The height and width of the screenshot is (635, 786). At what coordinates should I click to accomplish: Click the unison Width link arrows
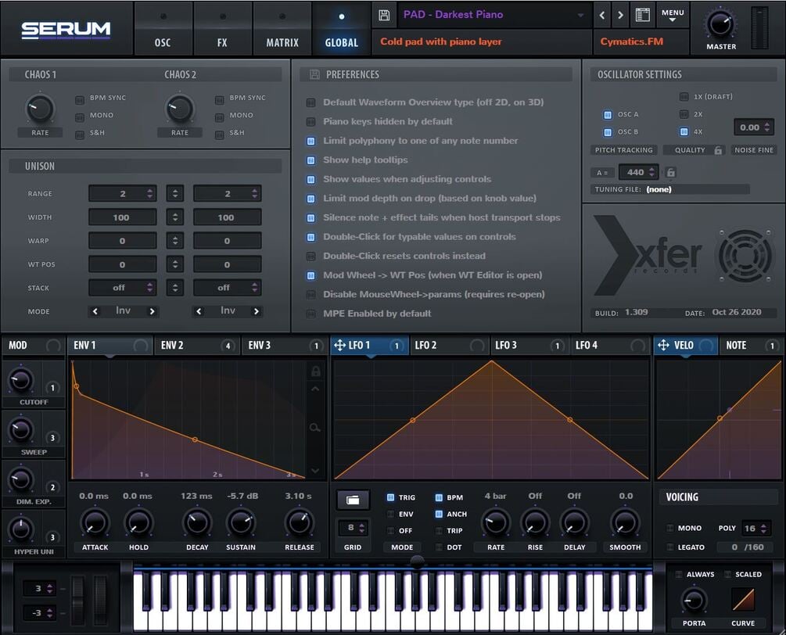pyautogui.click(x=175, y=217)
